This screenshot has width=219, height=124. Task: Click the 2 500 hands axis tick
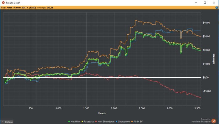pyautogui.click(x=142, y=108)
